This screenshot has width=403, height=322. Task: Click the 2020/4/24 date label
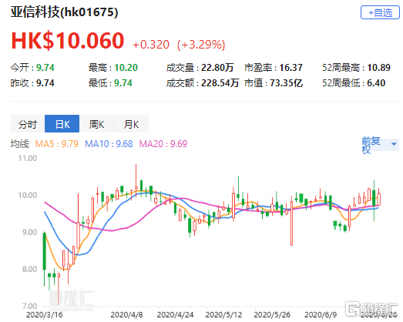coord(175,314)
